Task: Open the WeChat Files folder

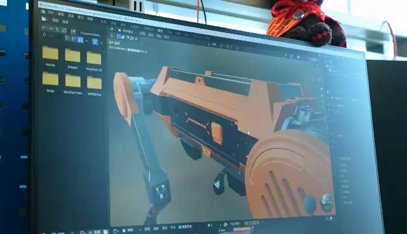Action: pos(72,83)
